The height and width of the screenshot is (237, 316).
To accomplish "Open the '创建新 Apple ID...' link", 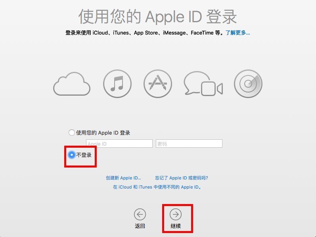I will pos(123,178).
